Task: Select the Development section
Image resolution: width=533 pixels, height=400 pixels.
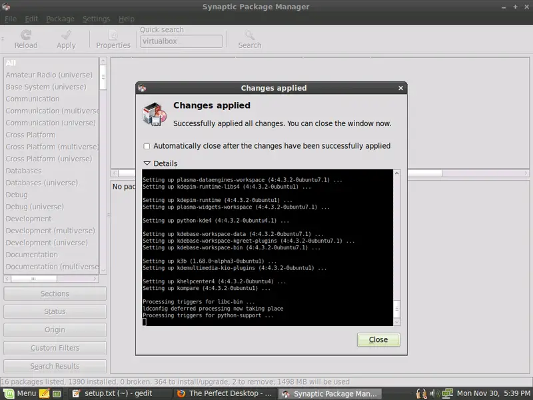Action: click(51, 219)
